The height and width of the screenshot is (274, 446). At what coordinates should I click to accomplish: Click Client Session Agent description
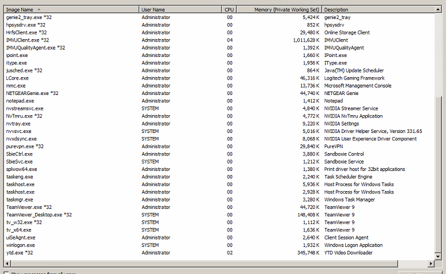tap(346, 238)
